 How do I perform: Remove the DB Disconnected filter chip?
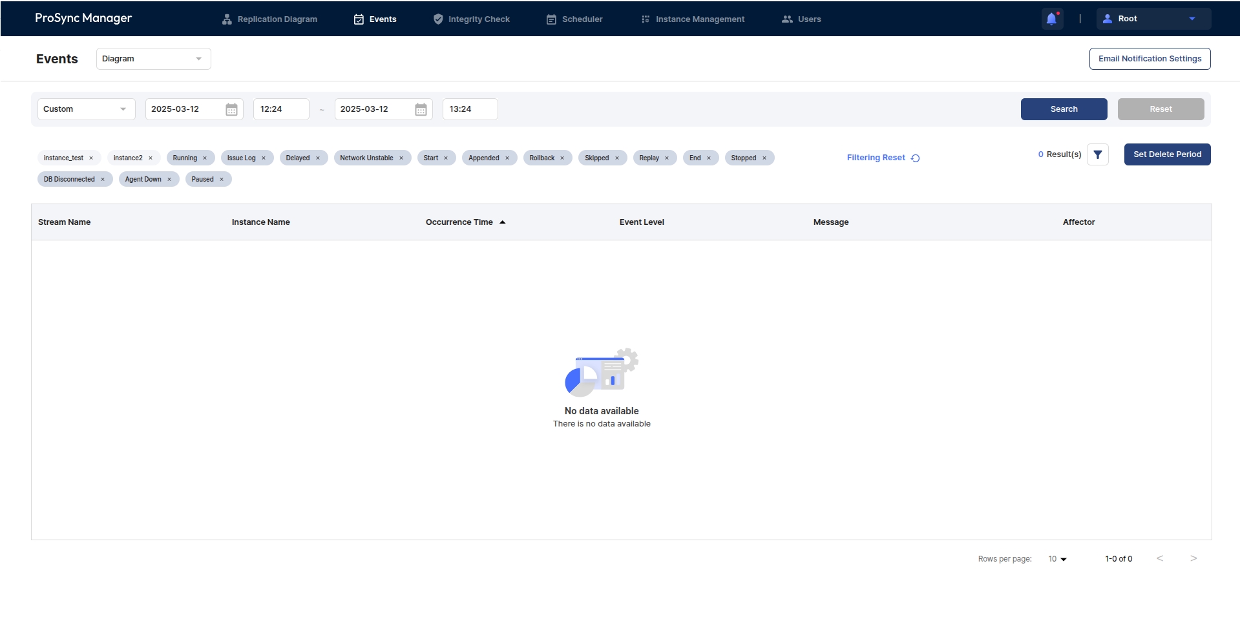(x=103, y=180)
